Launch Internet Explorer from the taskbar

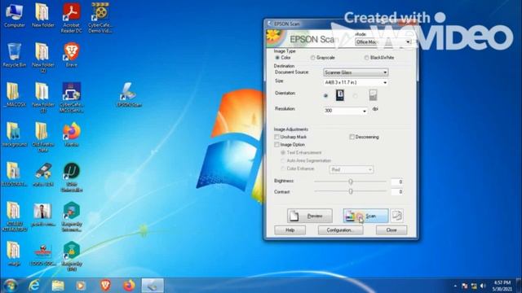[x=34, y=286]
